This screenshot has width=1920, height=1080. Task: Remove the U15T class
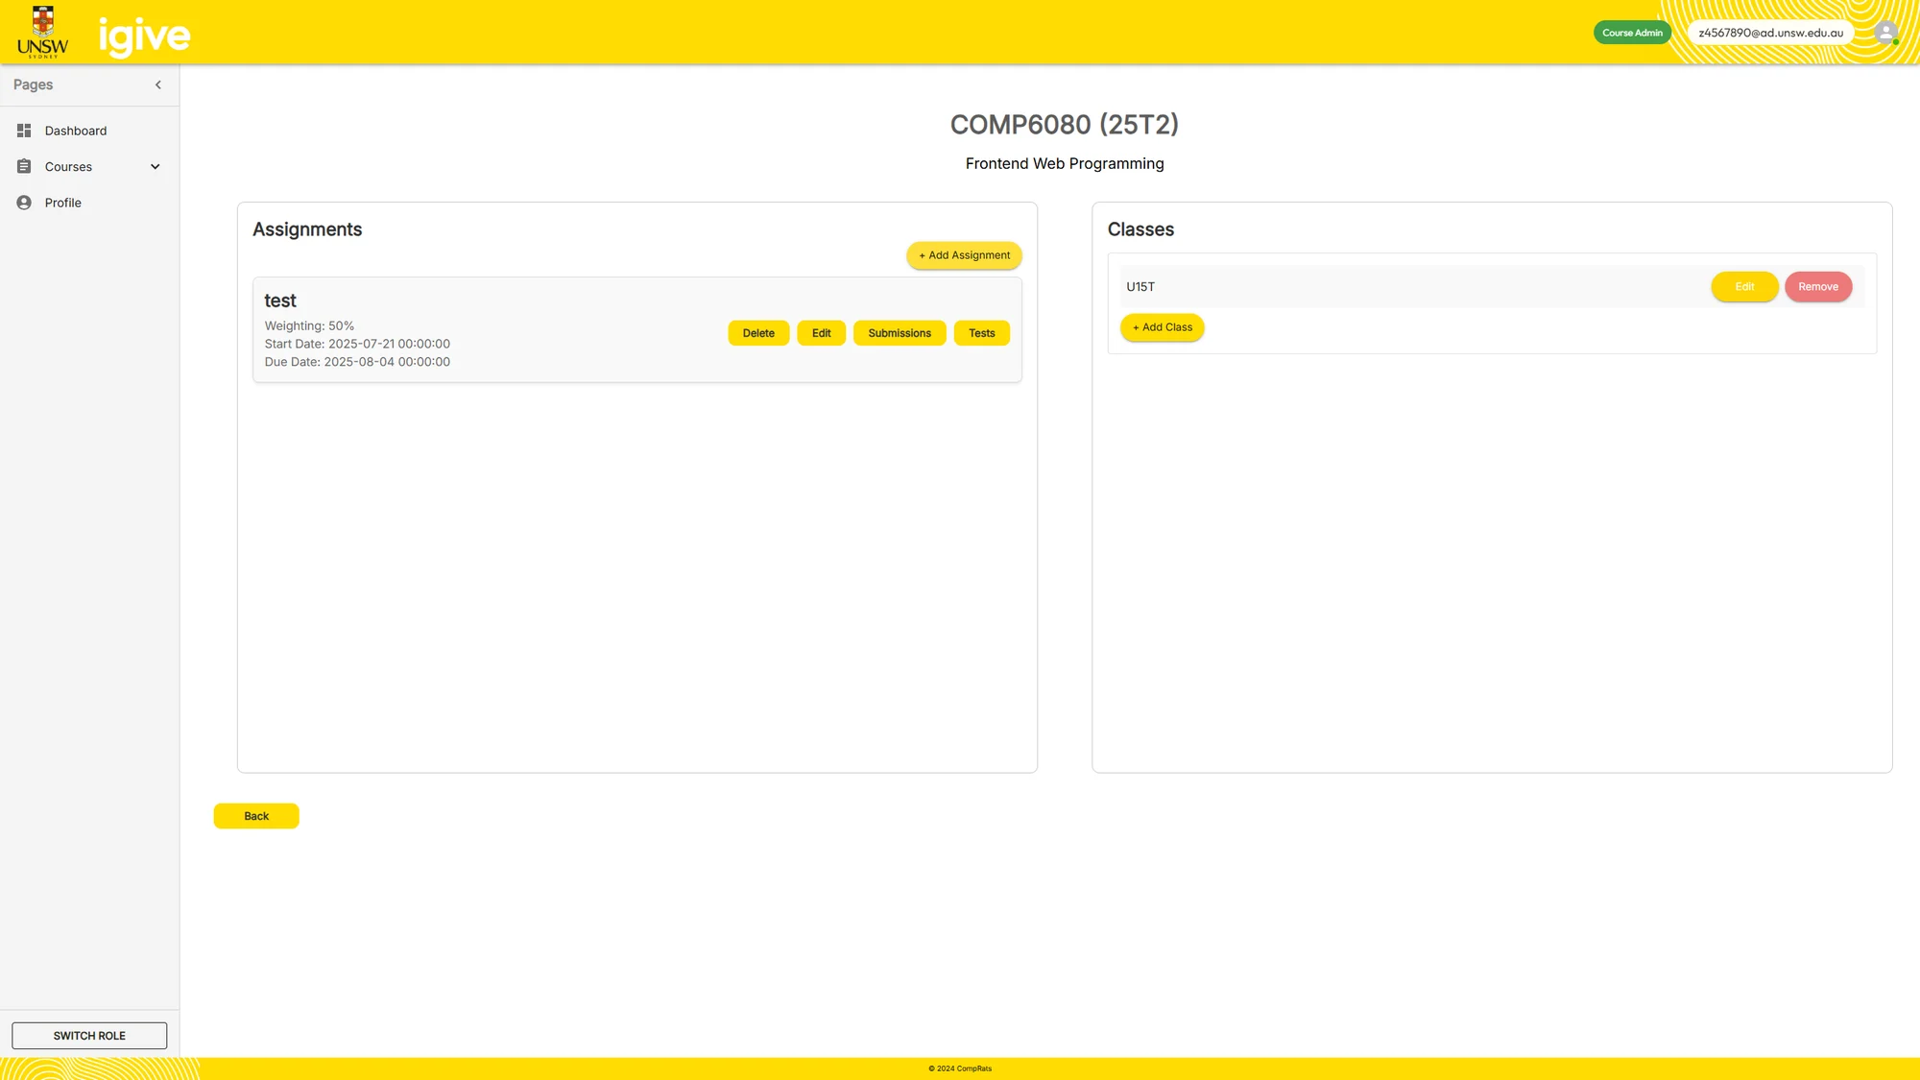pos(1817,287)
